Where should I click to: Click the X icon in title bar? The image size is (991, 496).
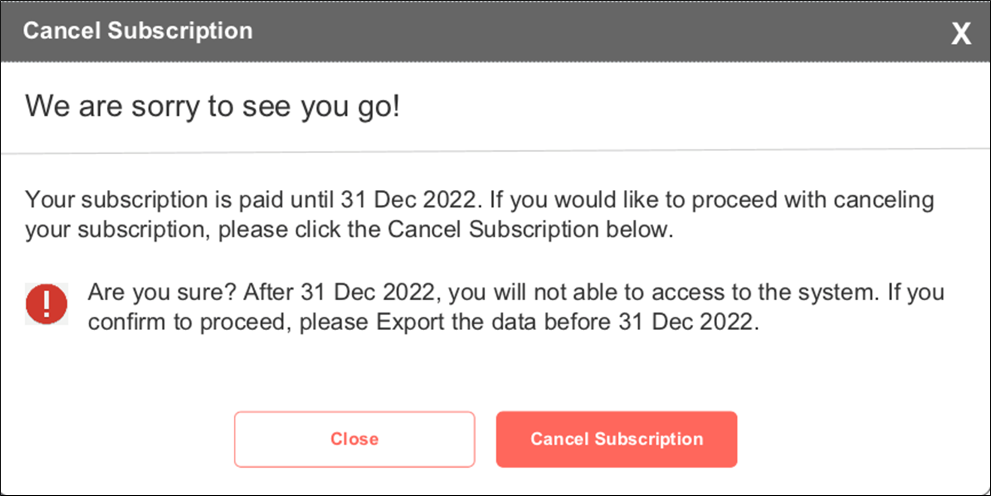(961, 33)
